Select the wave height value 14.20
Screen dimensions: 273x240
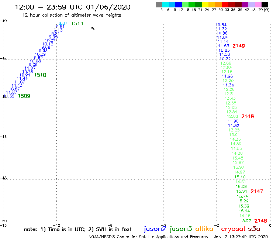tap(237, 153)
